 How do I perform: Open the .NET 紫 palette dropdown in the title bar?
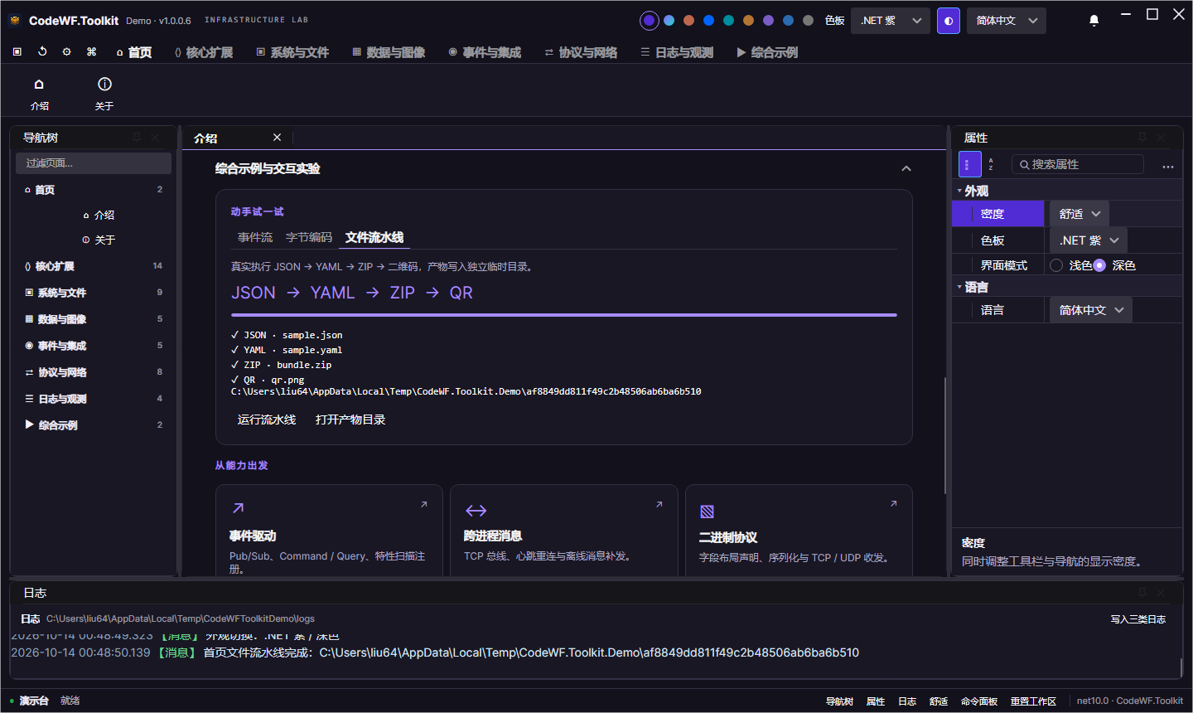(x=891, y=21)
